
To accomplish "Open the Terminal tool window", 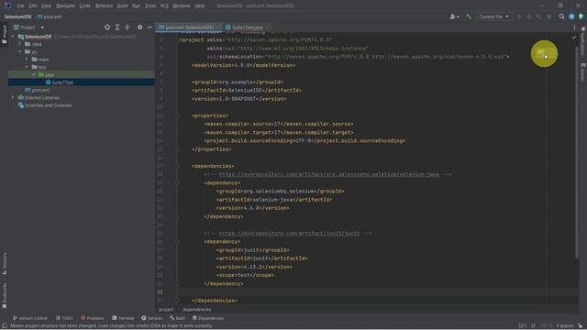I will pyautogui.click(x=123, y=318).
